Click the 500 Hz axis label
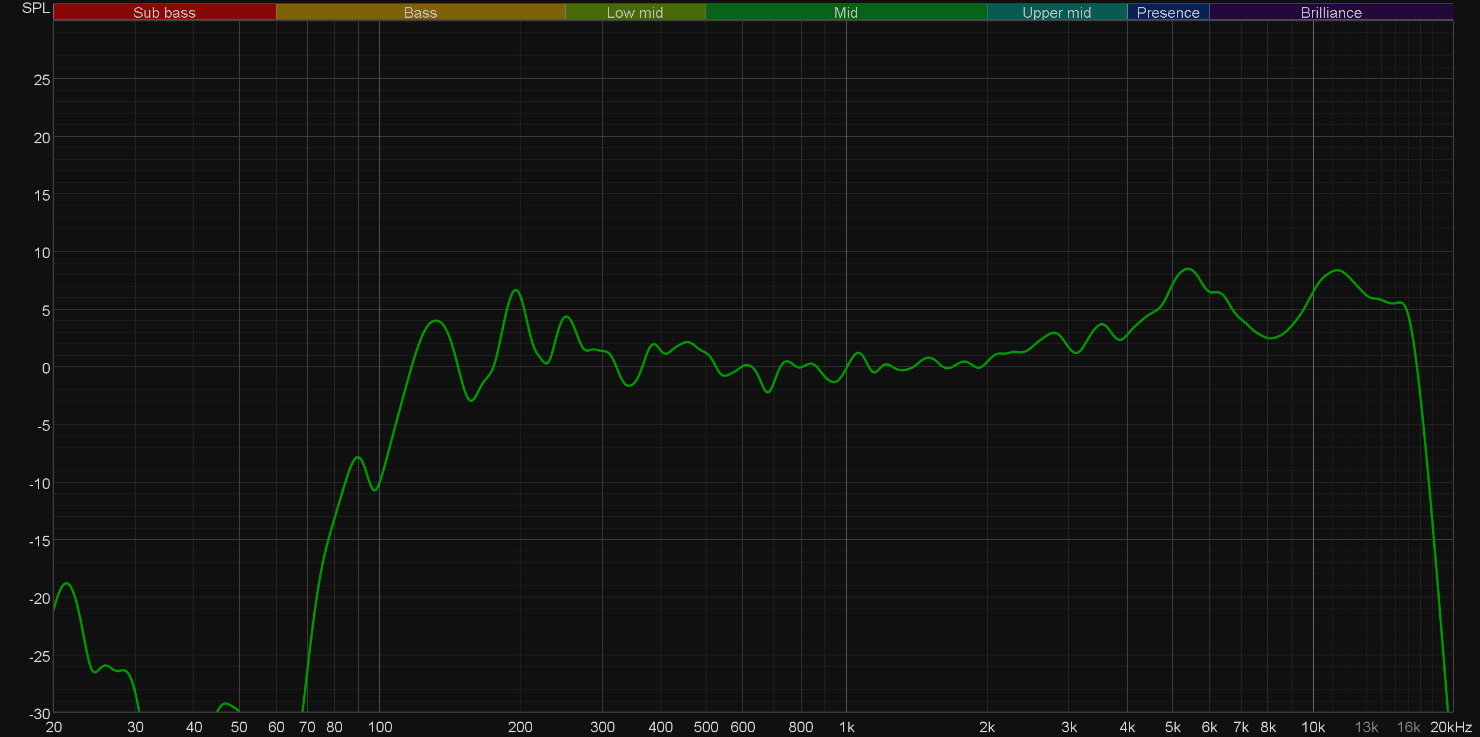1480x737 pixels. point(706,727)
